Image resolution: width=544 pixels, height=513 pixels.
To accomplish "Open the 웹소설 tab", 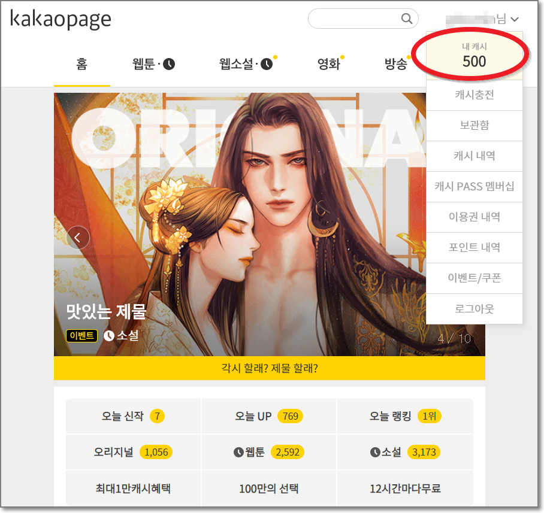I will coord(246,64).
